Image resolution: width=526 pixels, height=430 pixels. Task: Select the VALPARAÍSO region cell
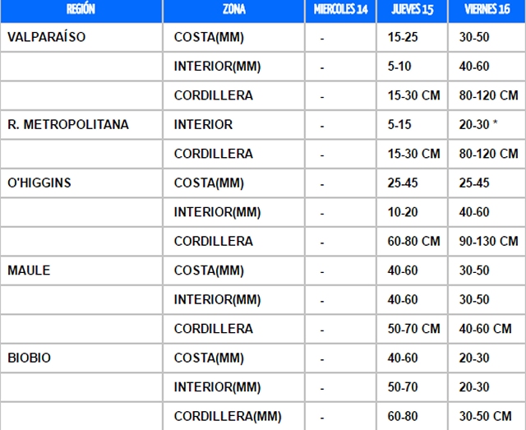tap(46, 37)
